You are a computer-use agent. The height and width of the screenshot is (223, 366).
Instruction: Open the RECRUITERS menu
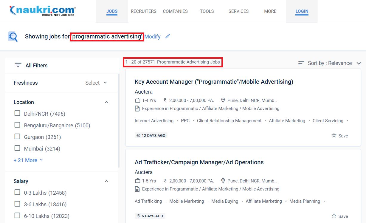tap(144, 11)
